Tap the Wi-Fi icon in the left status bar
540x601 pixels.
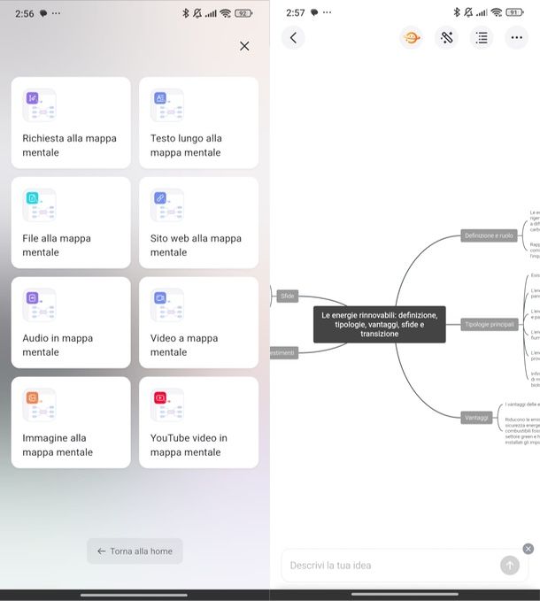click(x=226, y=13)
